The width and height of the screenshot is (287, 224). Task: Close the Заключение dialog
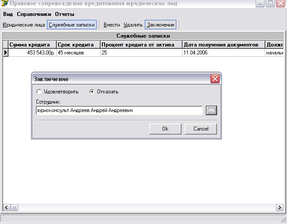click(215, 79)
